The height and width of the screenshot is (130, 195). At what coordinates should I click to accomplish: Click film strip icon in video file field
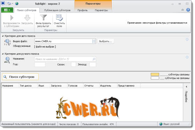coord(94,41)
